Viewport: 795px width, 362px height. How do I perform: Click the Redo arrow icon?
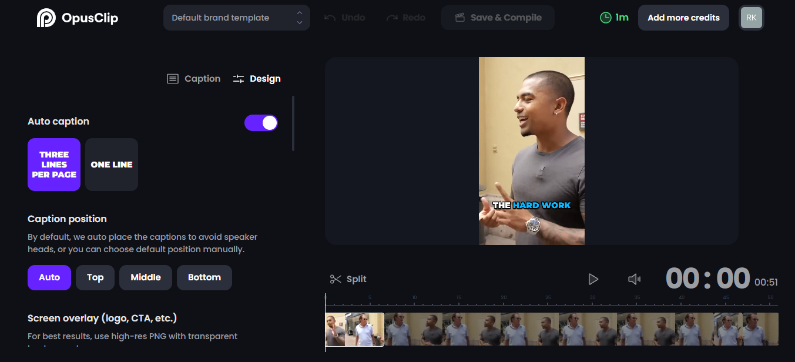click(392, 18)
